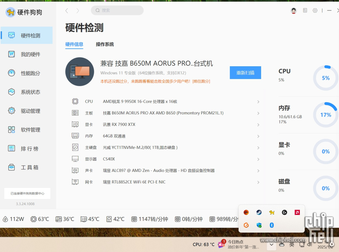Open the orange G tray icon

(x=246, y=225)
